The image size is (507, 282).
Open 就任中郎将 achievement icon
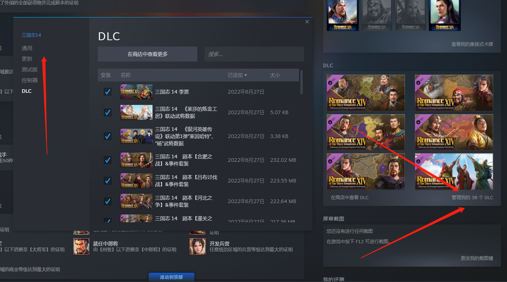pyautogui.click(x=81, y=246)
